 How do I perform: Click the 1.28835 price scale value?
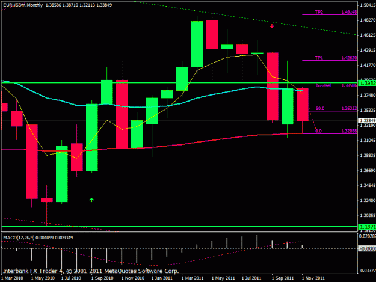point(368,156)
